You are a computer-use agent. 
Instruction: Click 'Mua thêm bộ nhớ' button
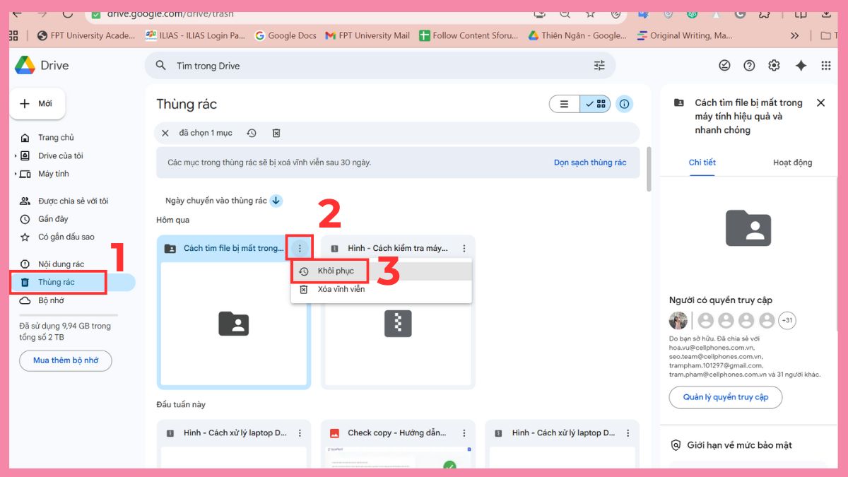click(x=66, y=360)
